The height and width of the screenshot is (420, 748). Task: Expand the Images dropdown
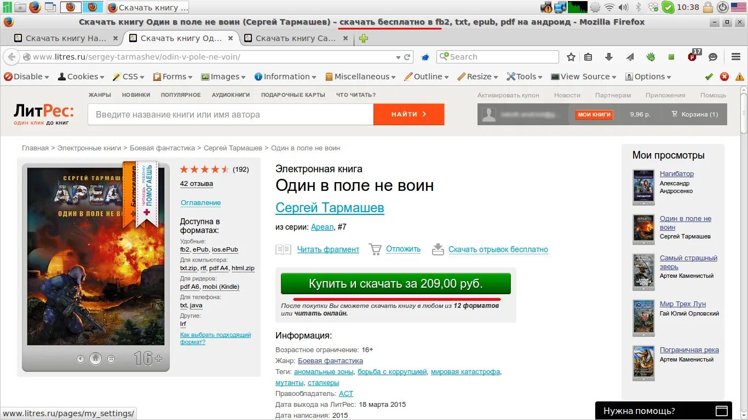point(224,77)
